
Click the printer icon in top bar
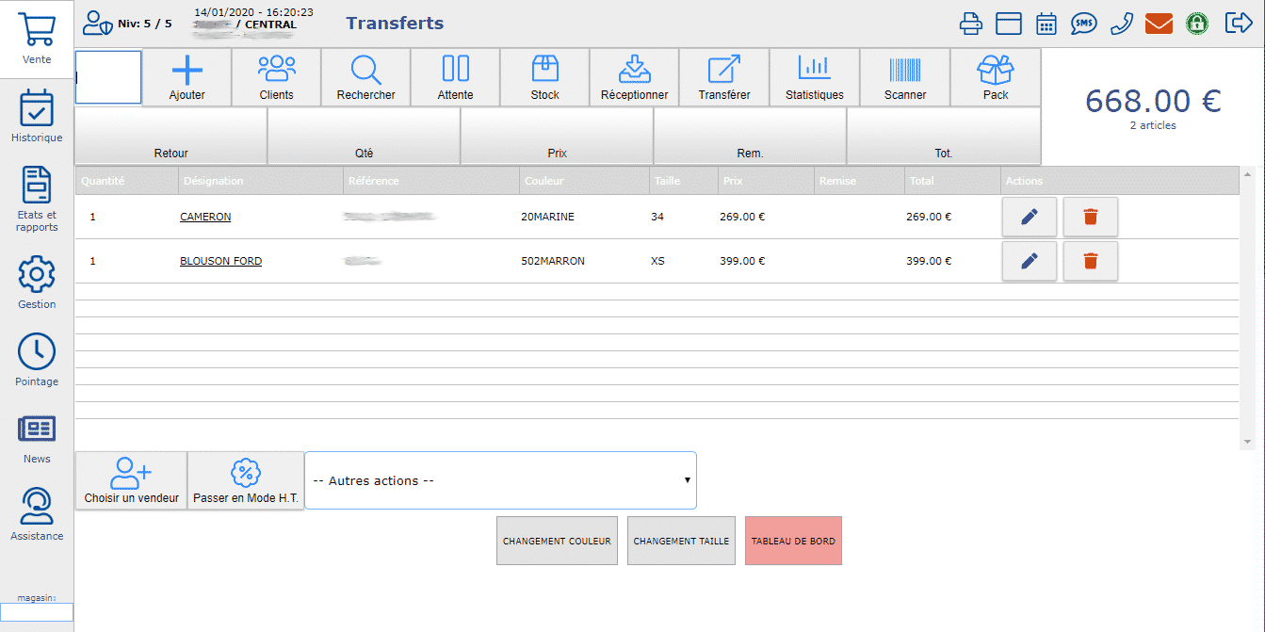click(x=970, y=24)
